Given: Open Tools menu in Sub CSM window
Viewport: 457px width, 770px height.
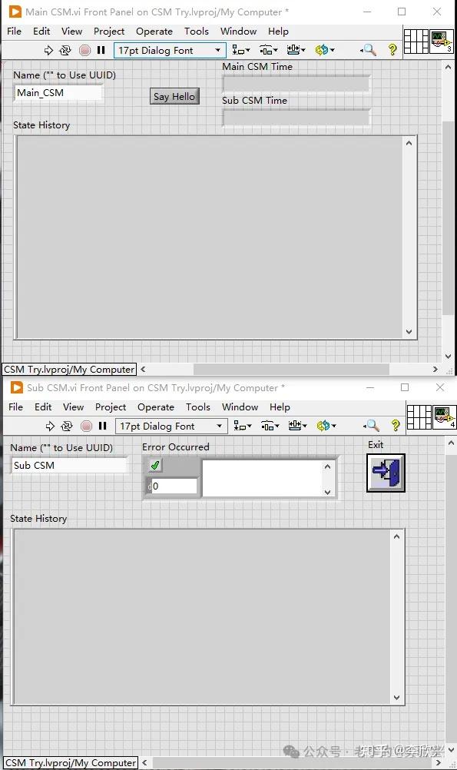Looking at the screenshot, I should point(198,407).
